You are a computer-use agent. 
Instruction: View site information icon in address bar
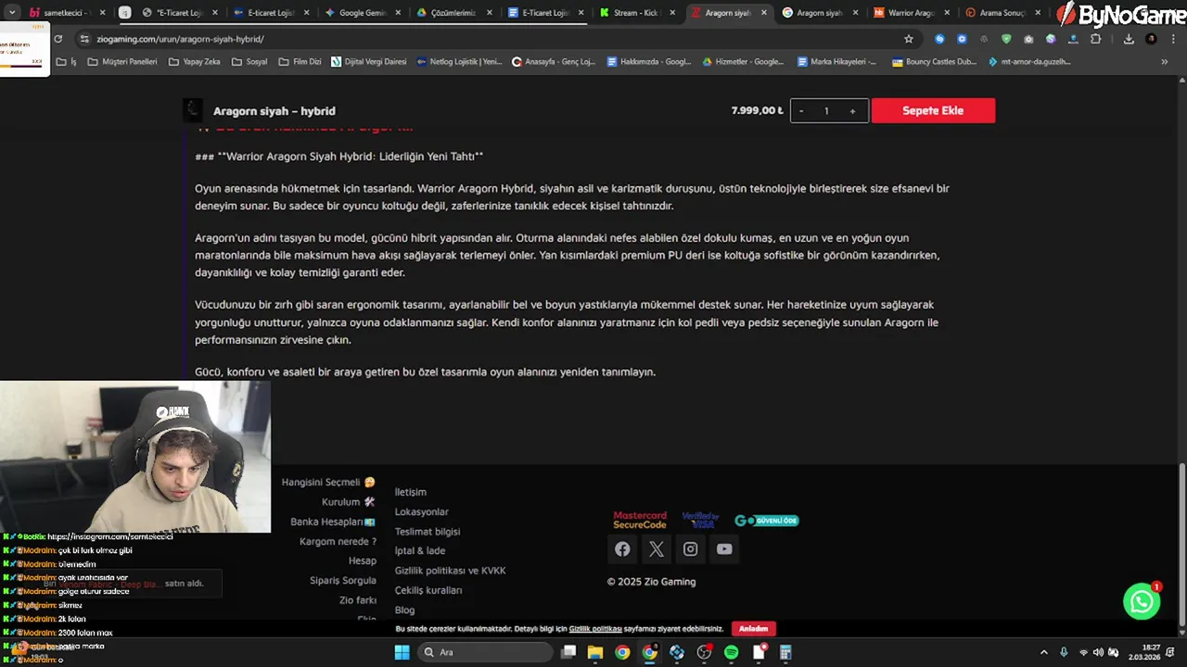(x=84, y=39)
